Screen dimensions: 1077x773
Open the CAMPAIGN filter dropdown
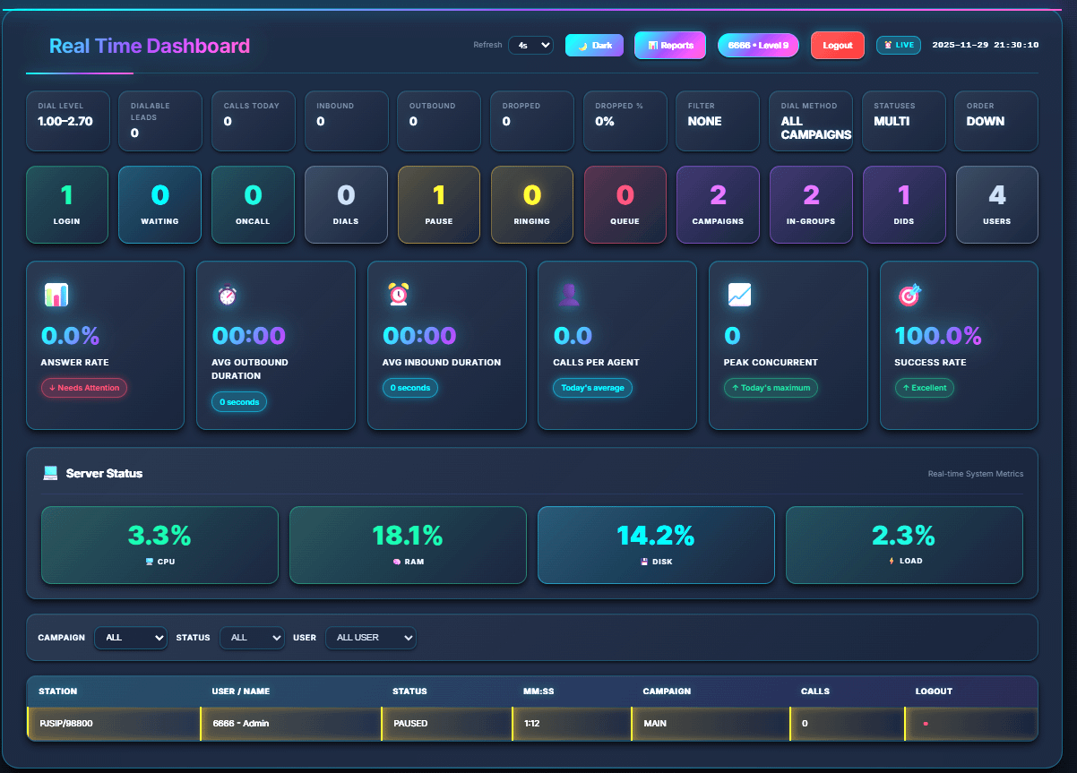131,638
